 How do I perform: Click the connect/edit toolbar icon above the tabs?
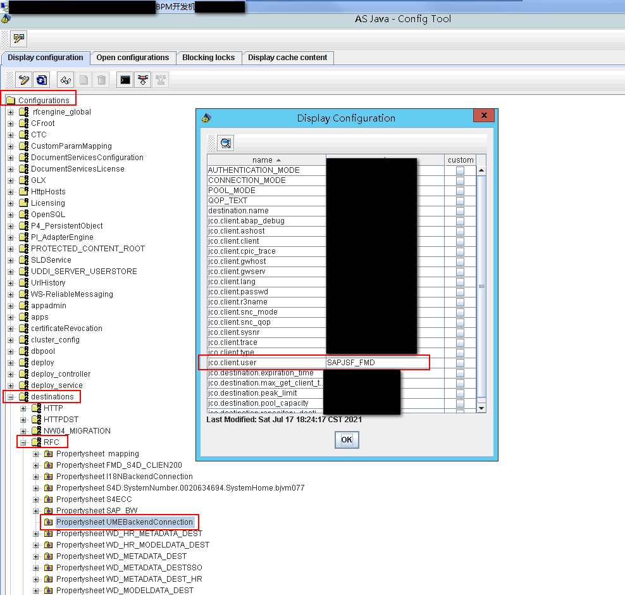pos(19,39)
